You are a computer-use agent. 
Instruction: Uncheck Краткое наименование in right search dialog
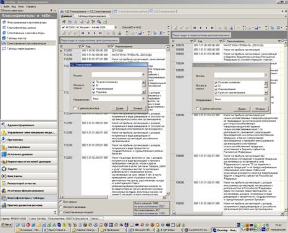[216, 93]
